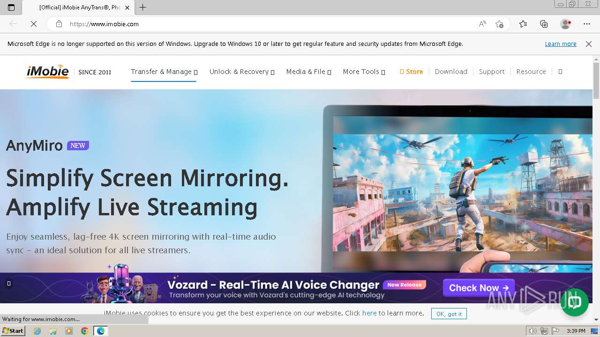Open volume control in system tray
600x337 pixels.
tap(533, 331)
